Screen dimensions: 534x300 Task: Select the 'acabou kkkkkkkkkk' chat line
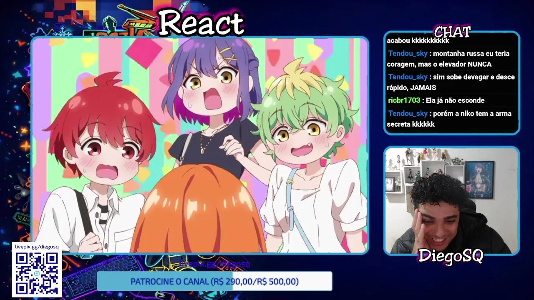[x=418, y=41]
